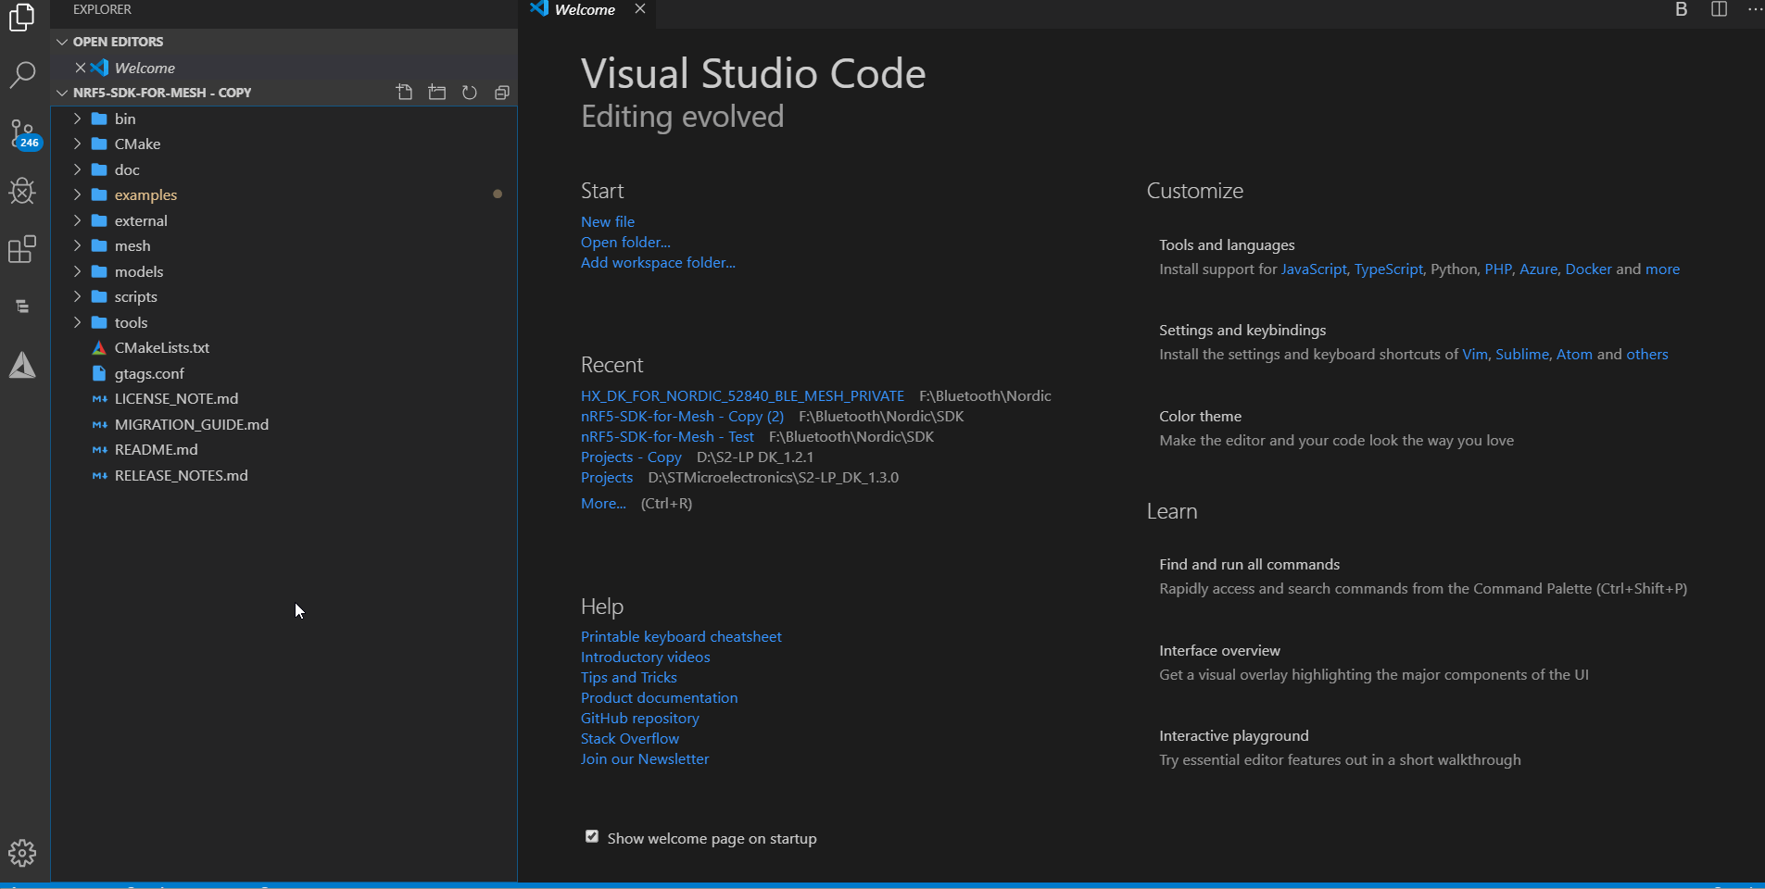Viewport: 1765px width, 889px height.
Task: Click the Open folder... link
Action: 625,243
